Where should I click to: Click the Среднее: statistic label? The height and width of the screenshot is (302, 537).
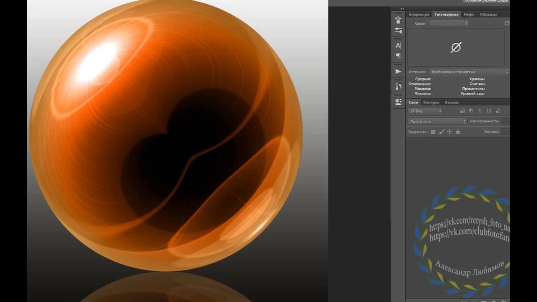[423, 79]
